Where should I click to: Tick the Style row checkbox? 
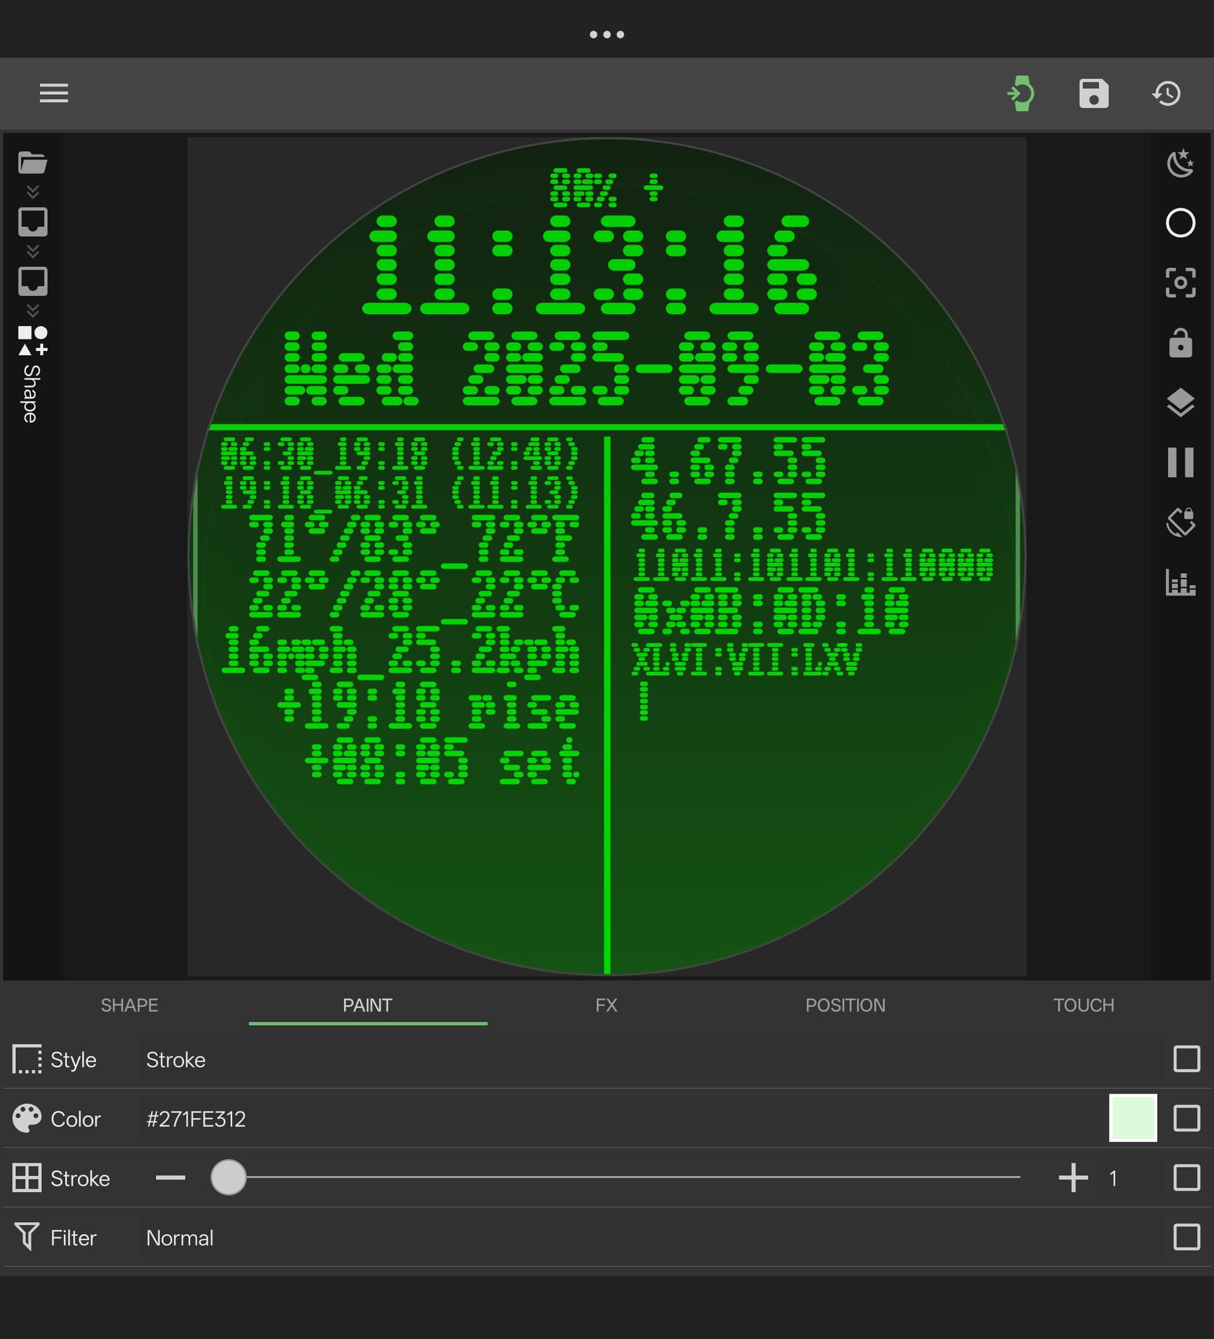click(x=1186, y=1059)
